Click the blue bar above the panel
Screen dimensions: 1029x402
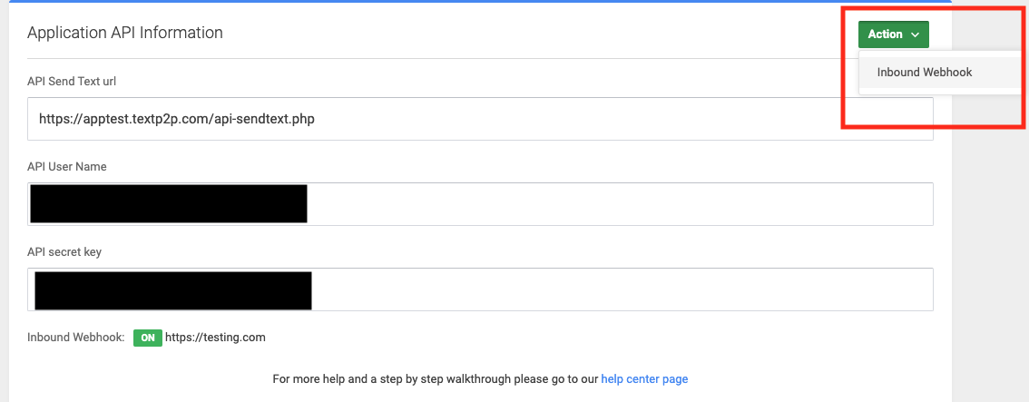pyautogui.click(x=480, y=1)
